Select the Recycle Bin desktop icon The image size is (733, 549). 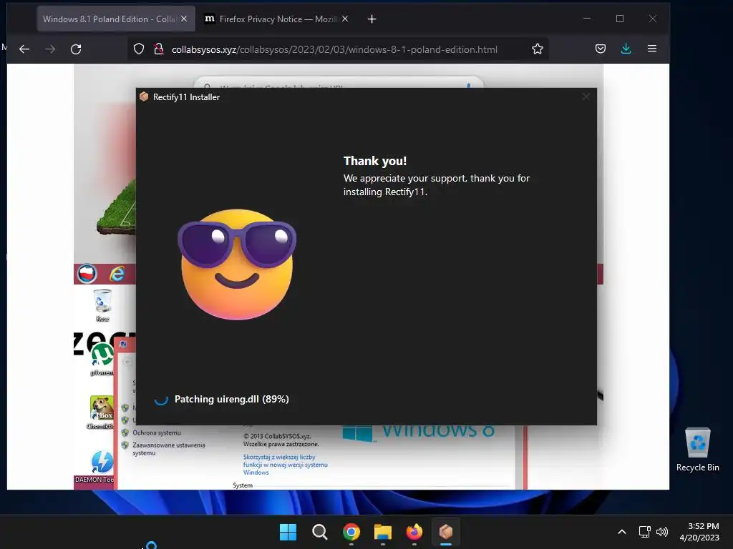pyautogui.click(x=697, y=450)
